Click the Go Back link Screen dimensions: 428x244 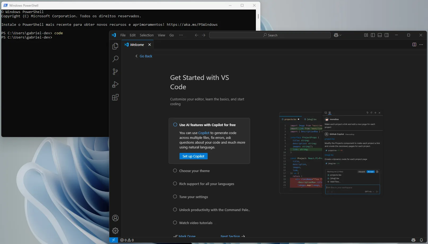click(x=144, y=56)
